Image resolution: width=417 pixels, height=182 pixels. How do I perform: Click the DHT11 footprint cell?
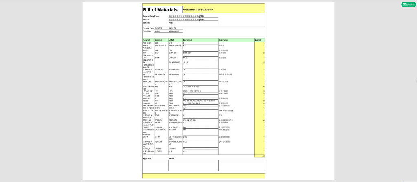145,137
